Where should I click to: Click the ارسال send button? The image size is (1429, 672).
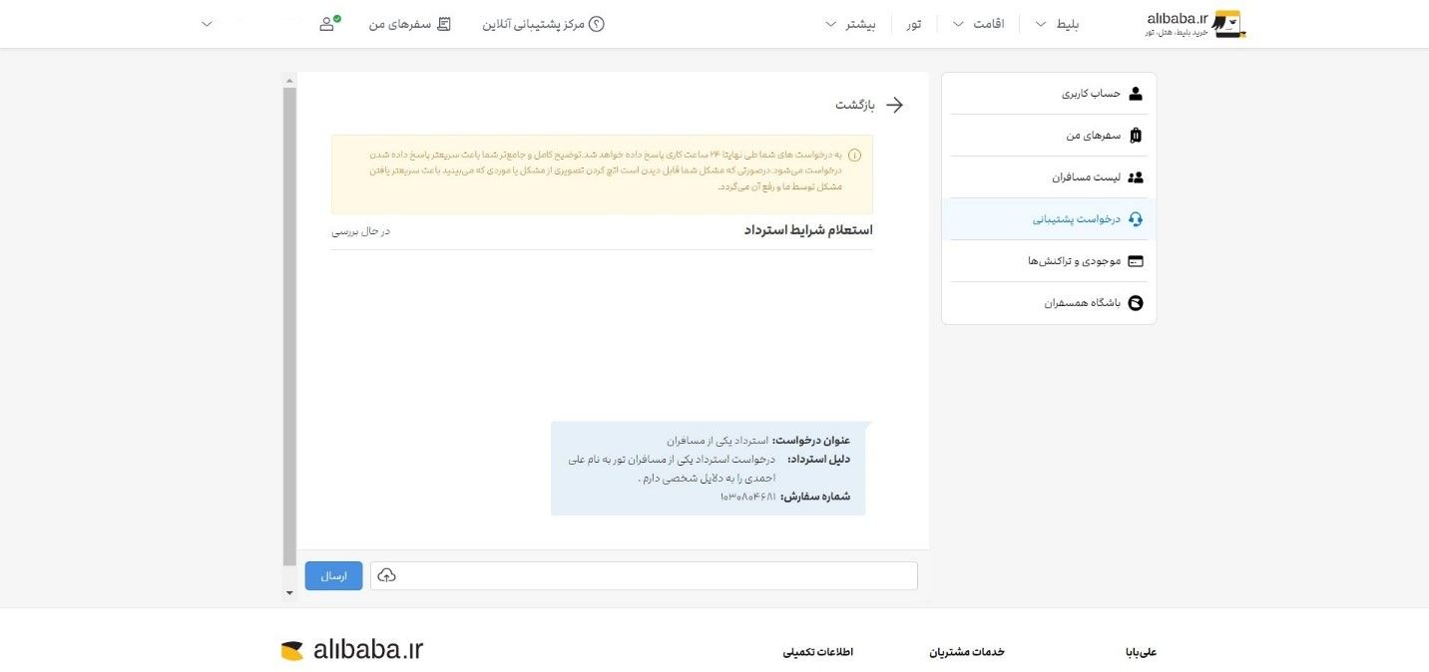(333, 575)
